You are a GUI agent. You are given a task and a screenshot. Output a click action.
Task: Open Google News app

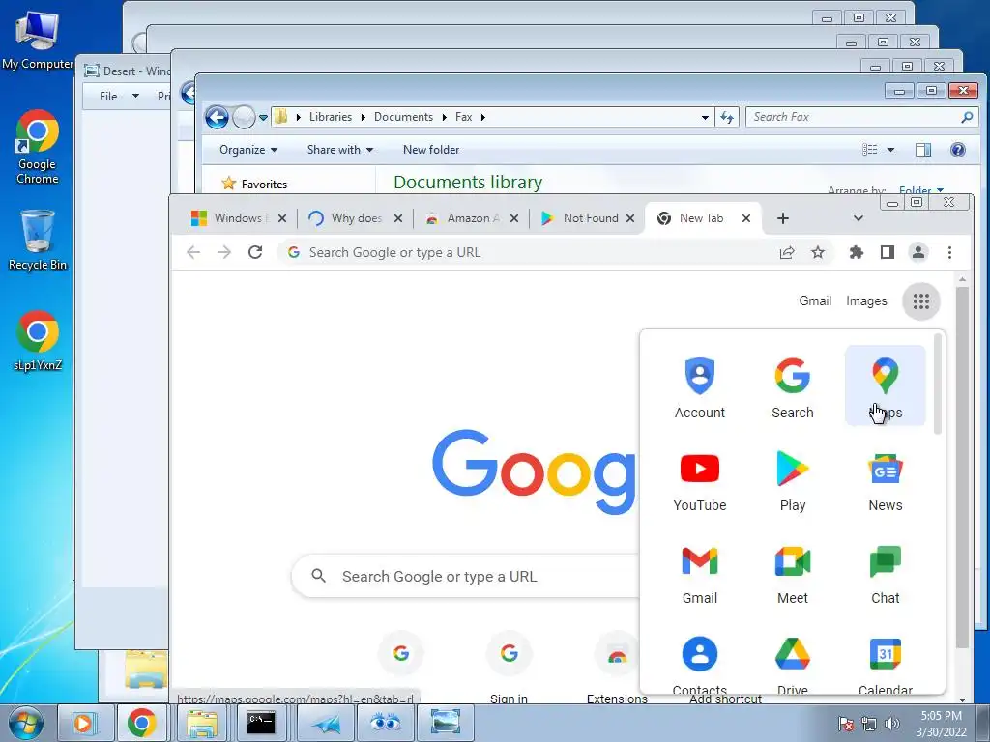886,479
